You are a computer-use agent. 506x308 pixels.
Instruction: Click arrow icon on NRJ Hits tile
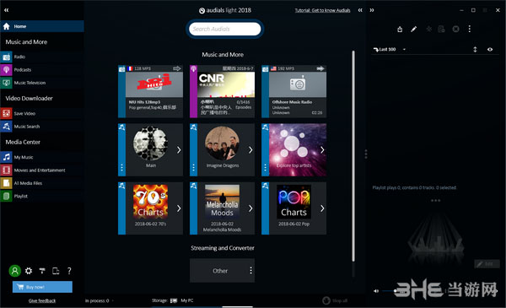click(x=177, y=68)
